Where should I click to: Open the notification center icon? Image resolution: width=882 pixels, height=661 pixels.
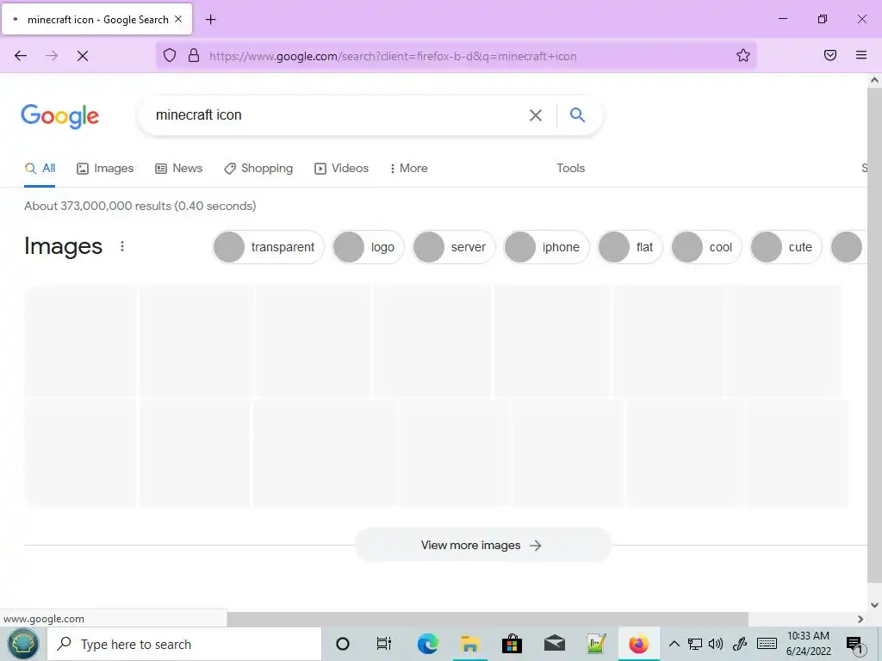click(x=854, y=646)
